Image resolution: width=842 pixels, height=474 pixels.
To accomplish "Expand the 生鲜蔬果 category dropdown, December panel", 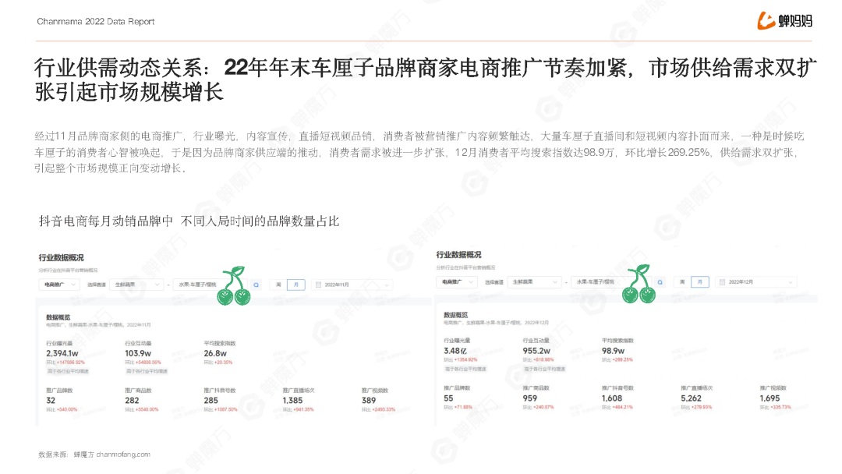I will (534, 281).
